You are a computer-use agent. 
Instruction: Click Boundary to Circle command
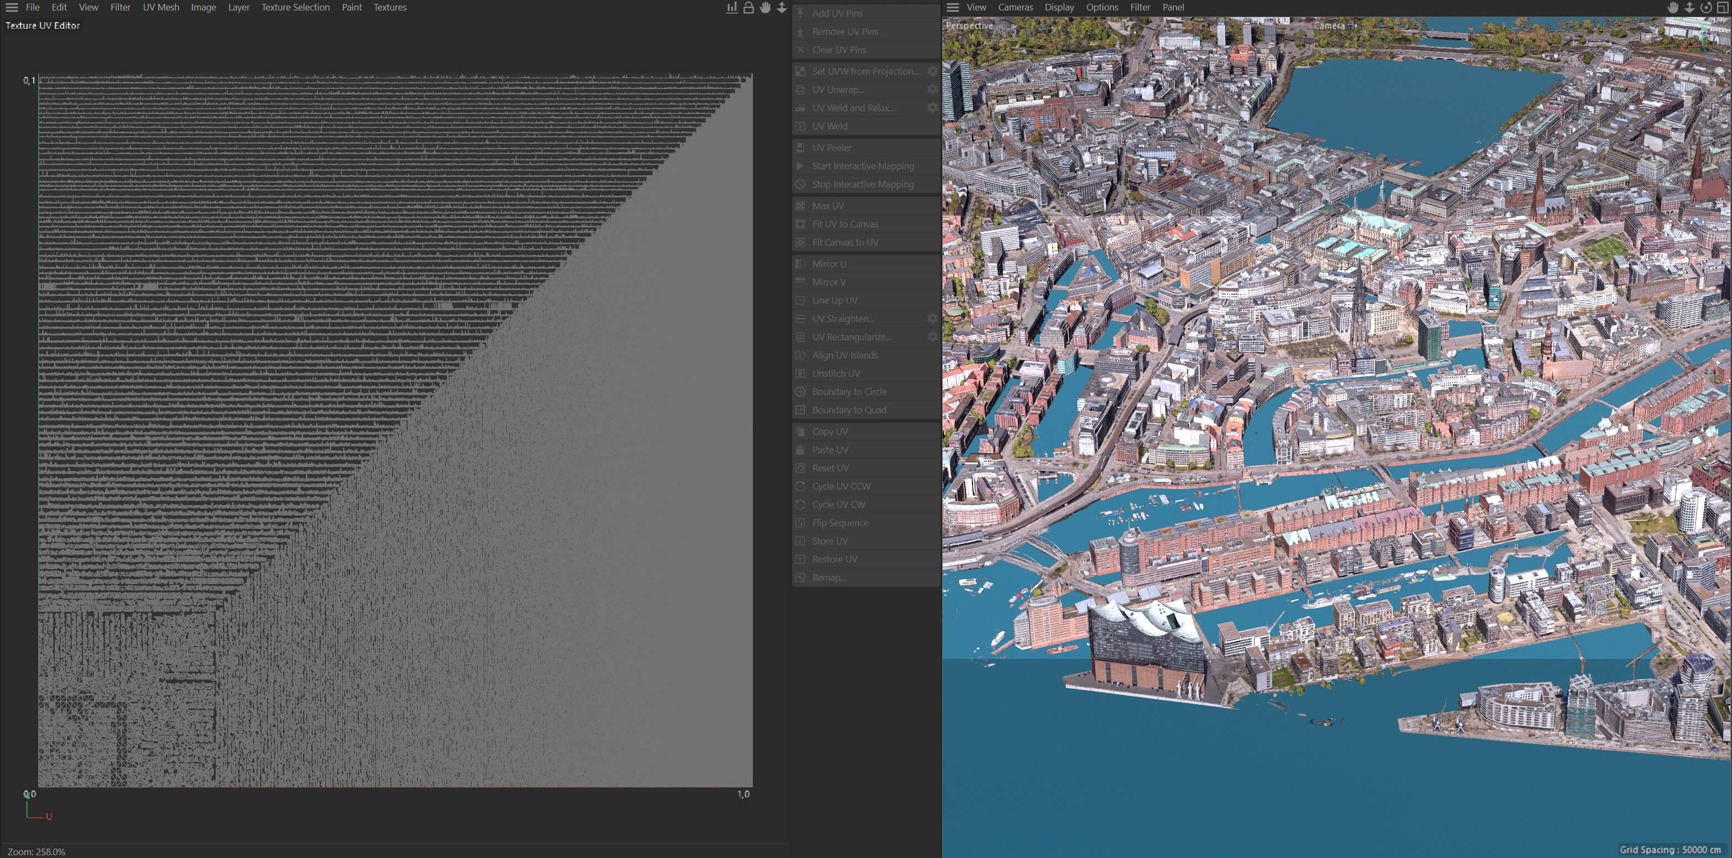tap(866, 392)
